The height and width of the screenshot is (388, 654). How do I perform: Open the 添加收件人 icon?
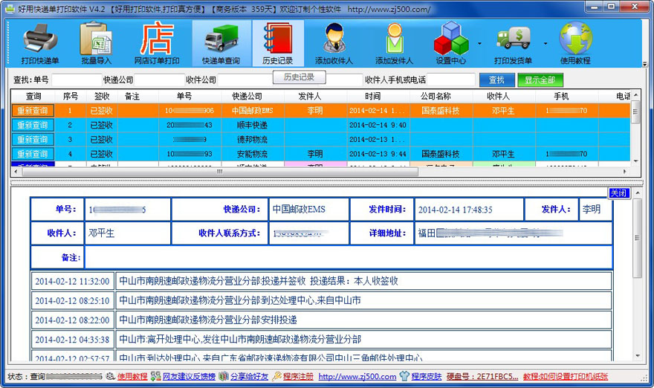click(x=334, y=43)
